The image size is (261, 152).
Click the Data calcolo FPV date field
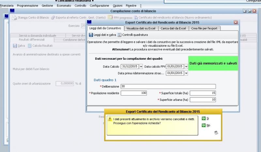click(175, 67)
